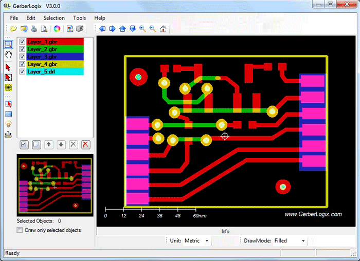Open the Unit Metric dropdown
This screenshot has height=261, width=360.
coord(196,241)
